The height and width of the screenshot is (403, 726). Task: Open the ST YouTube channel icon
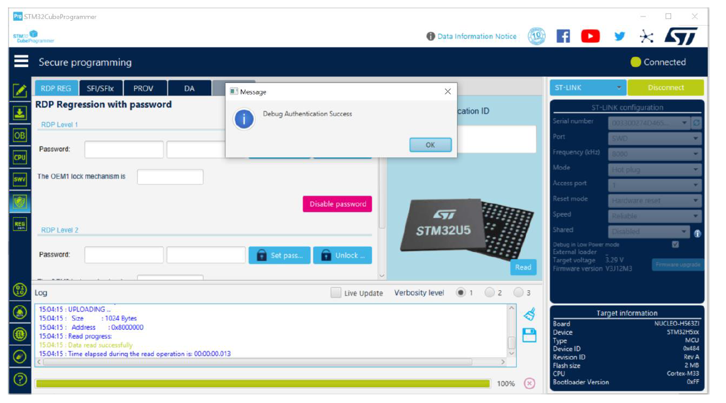(591, 36)
